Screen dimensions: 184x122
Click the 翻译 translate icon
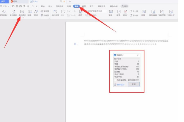coord(29,12)
